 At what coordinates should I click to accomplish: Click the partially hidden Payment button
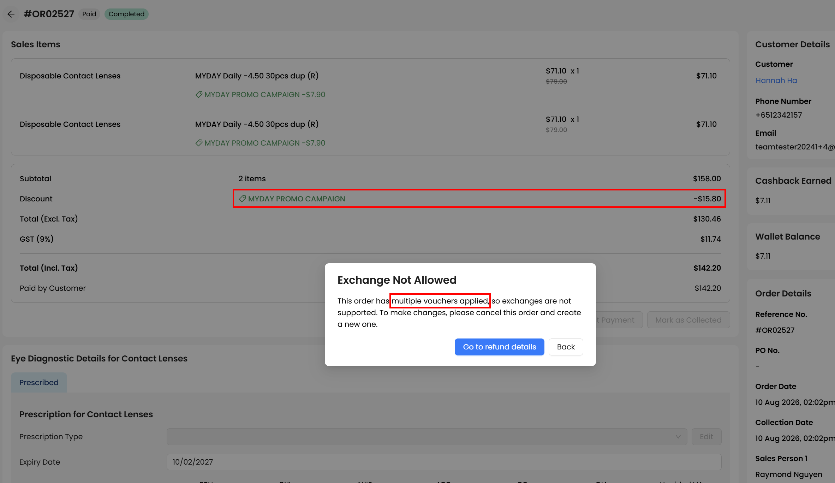tap(619, 320)
